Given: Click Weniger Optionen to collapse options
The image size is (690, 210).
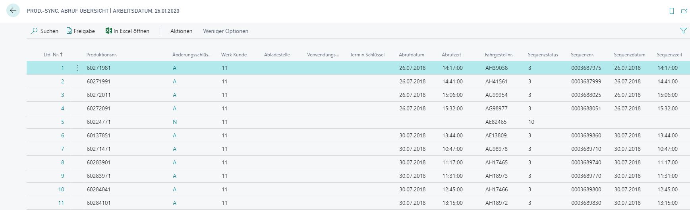Looking at the screenshot, I should [x=225, y=31].
